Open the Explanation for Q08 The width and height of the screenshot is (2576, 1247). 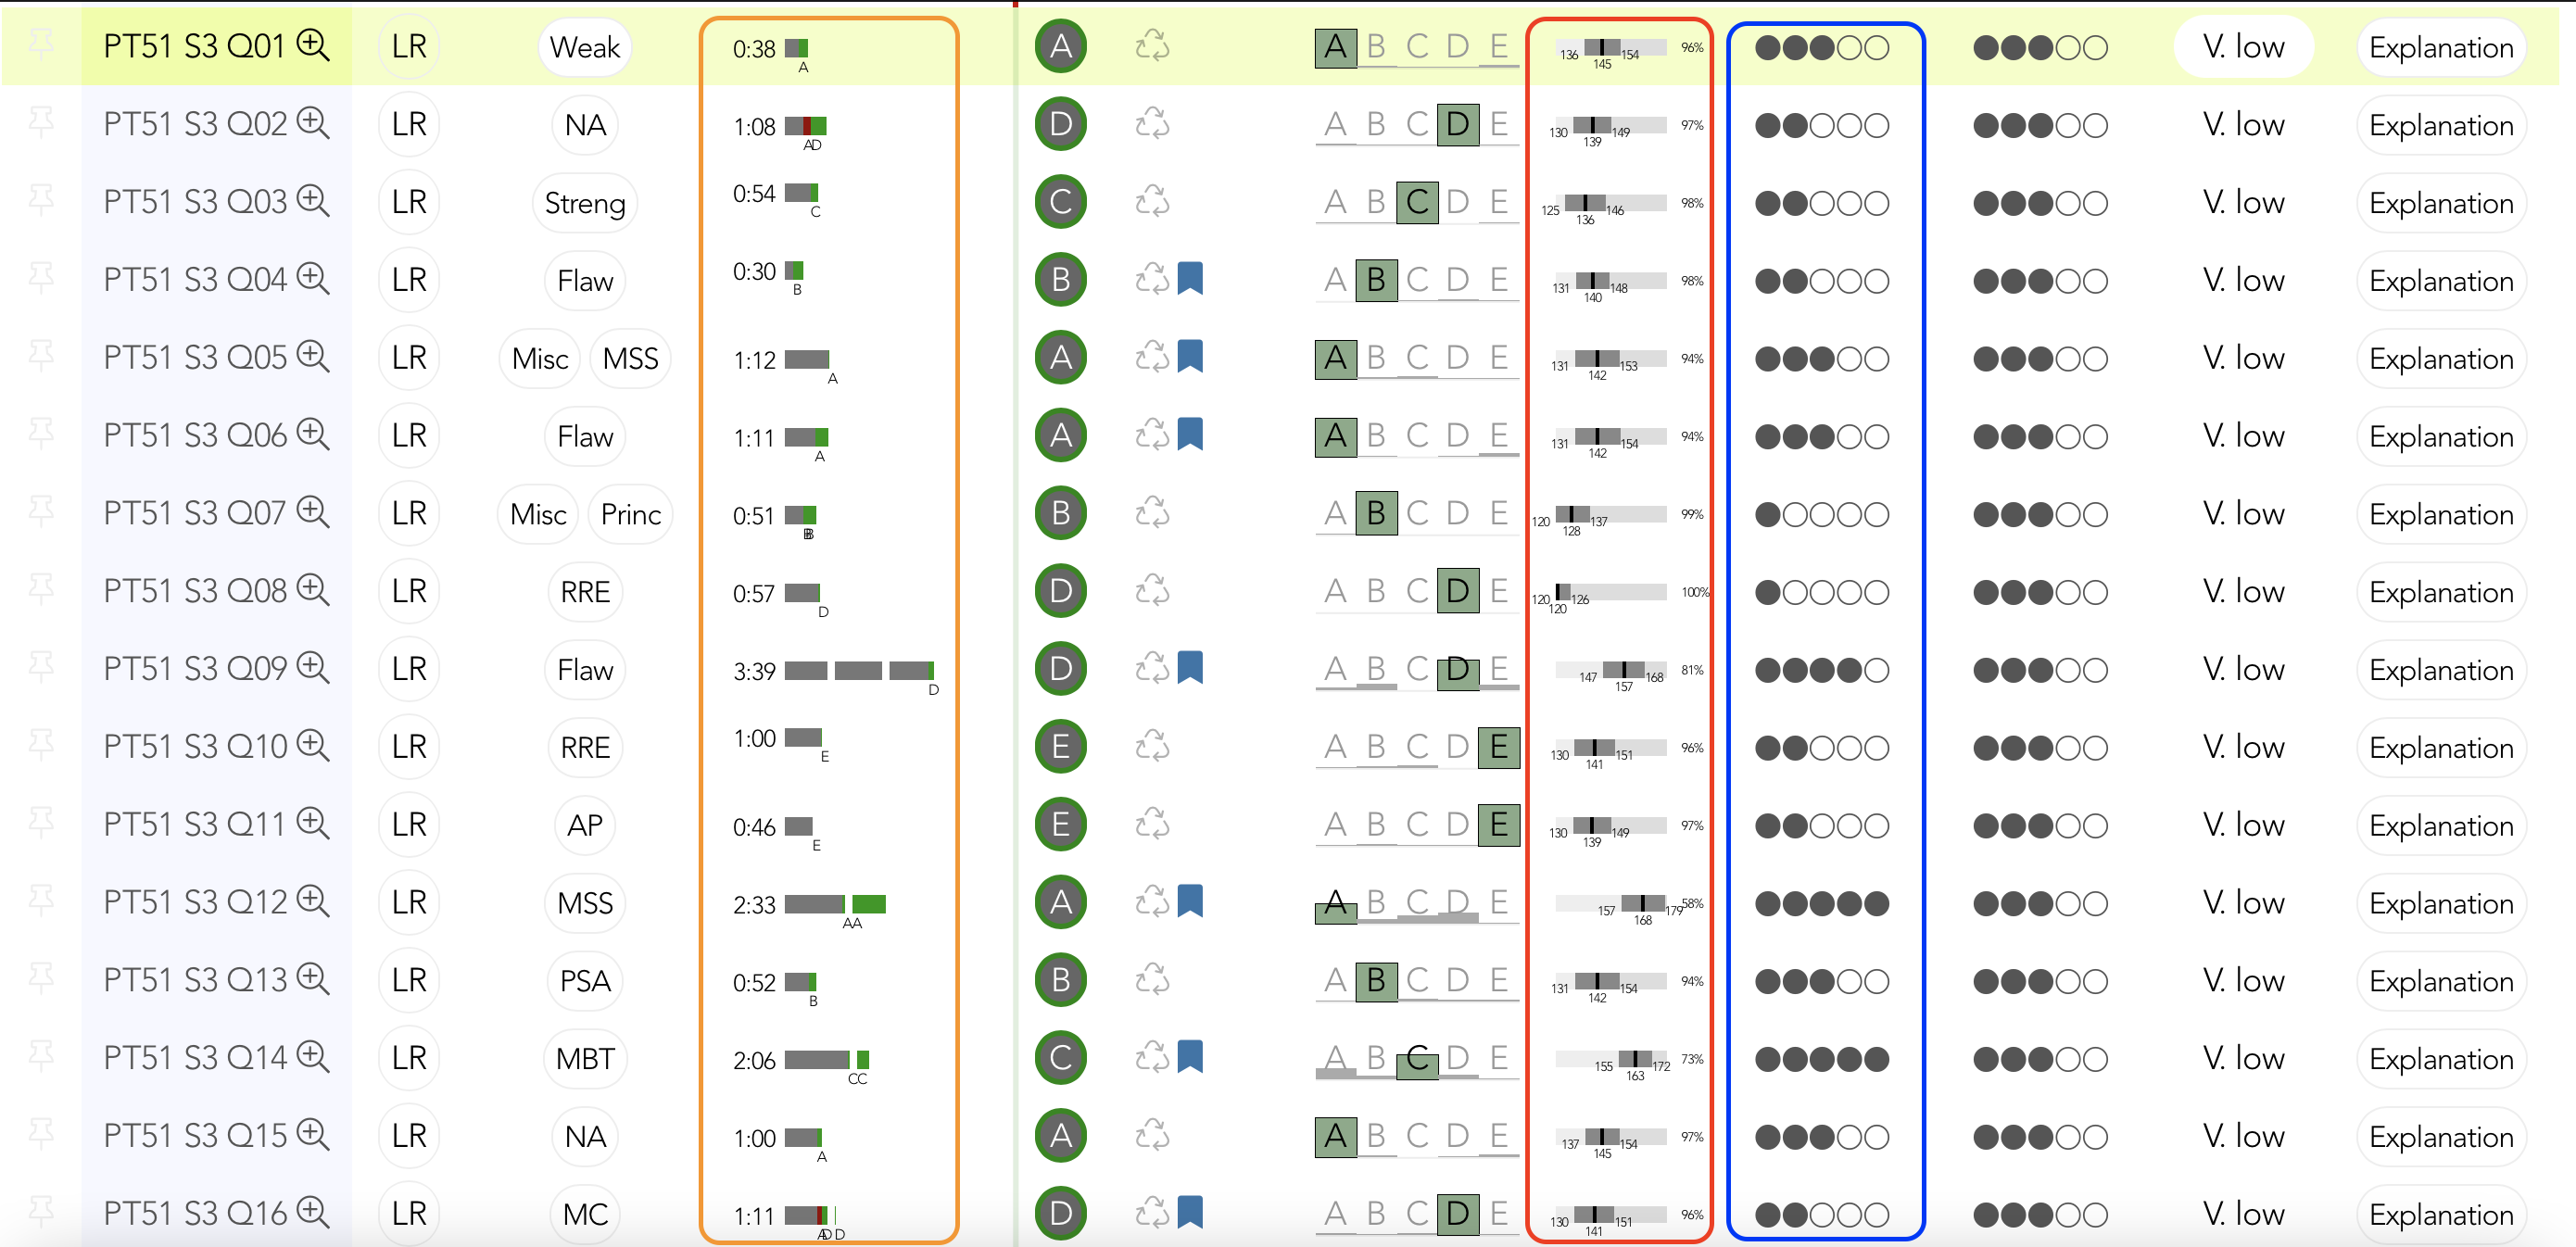[2440, 592]
